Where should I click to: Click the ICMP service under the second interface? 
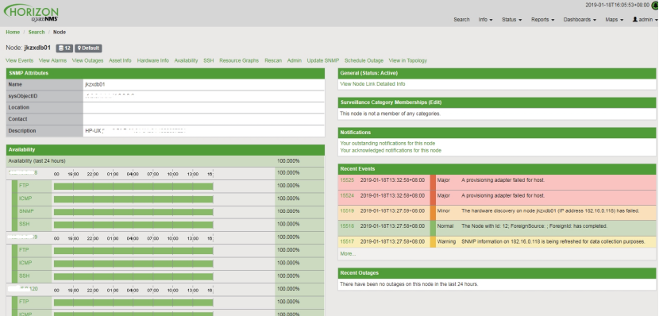tap(25, 263)
